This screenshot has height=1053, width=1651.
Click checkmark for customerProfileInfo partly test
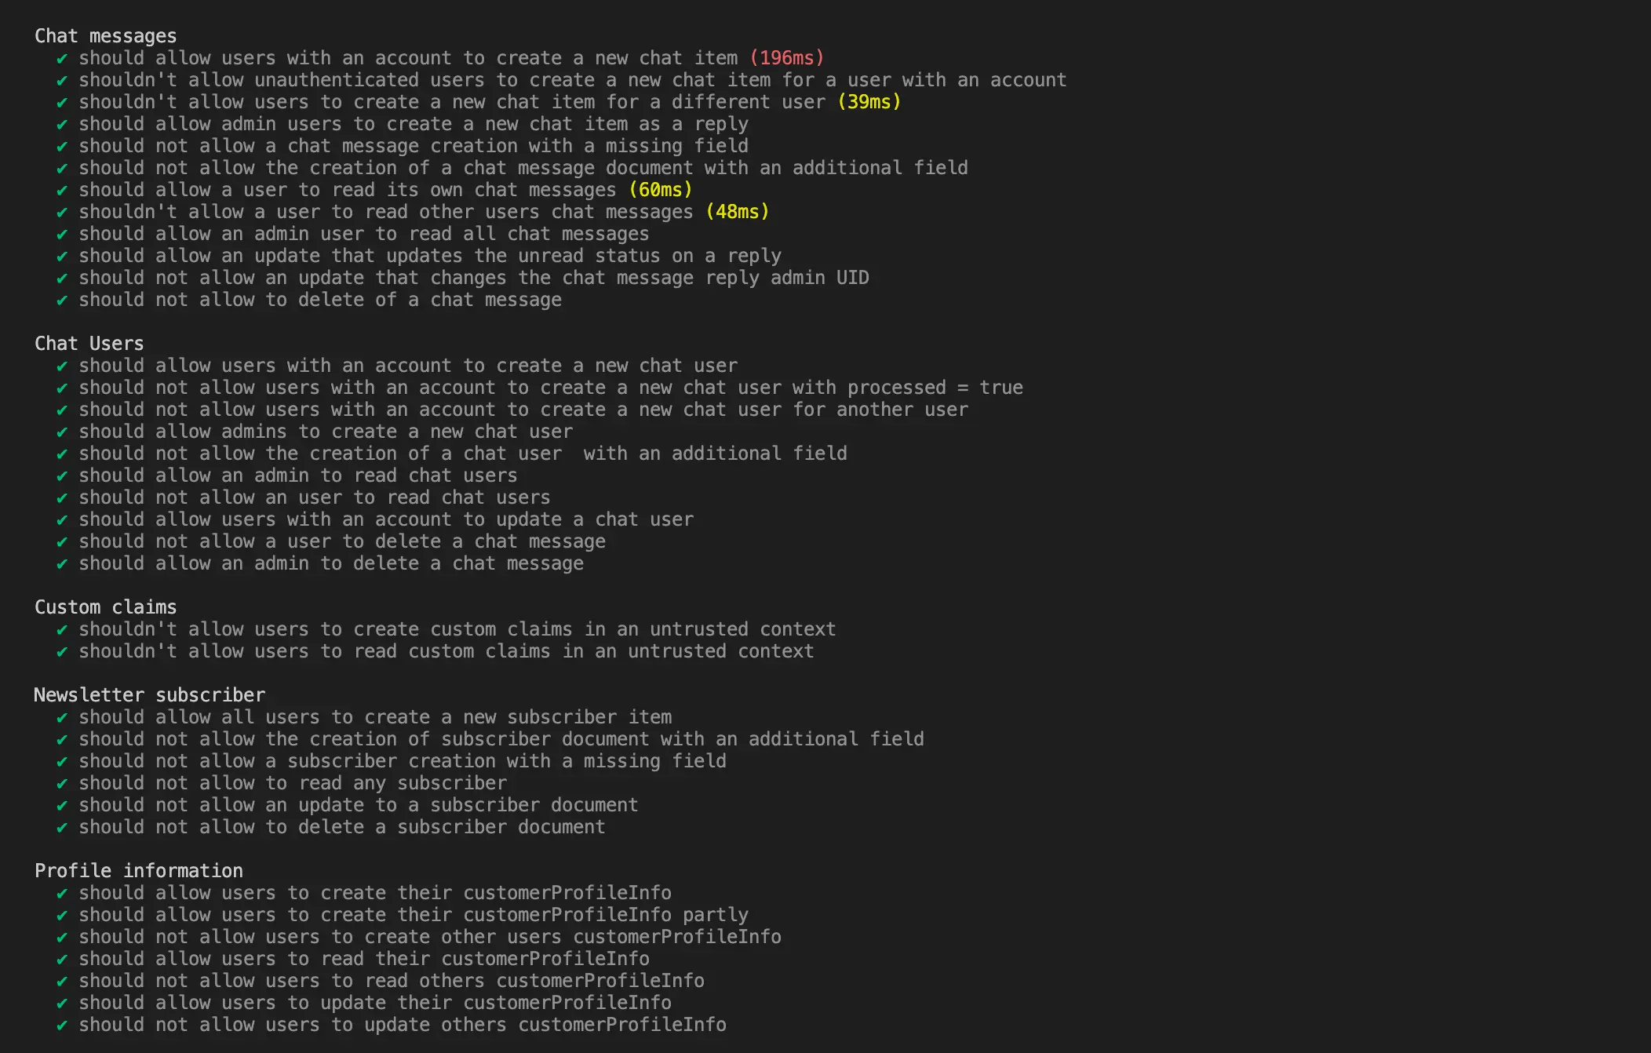click(x=62, y=916)
